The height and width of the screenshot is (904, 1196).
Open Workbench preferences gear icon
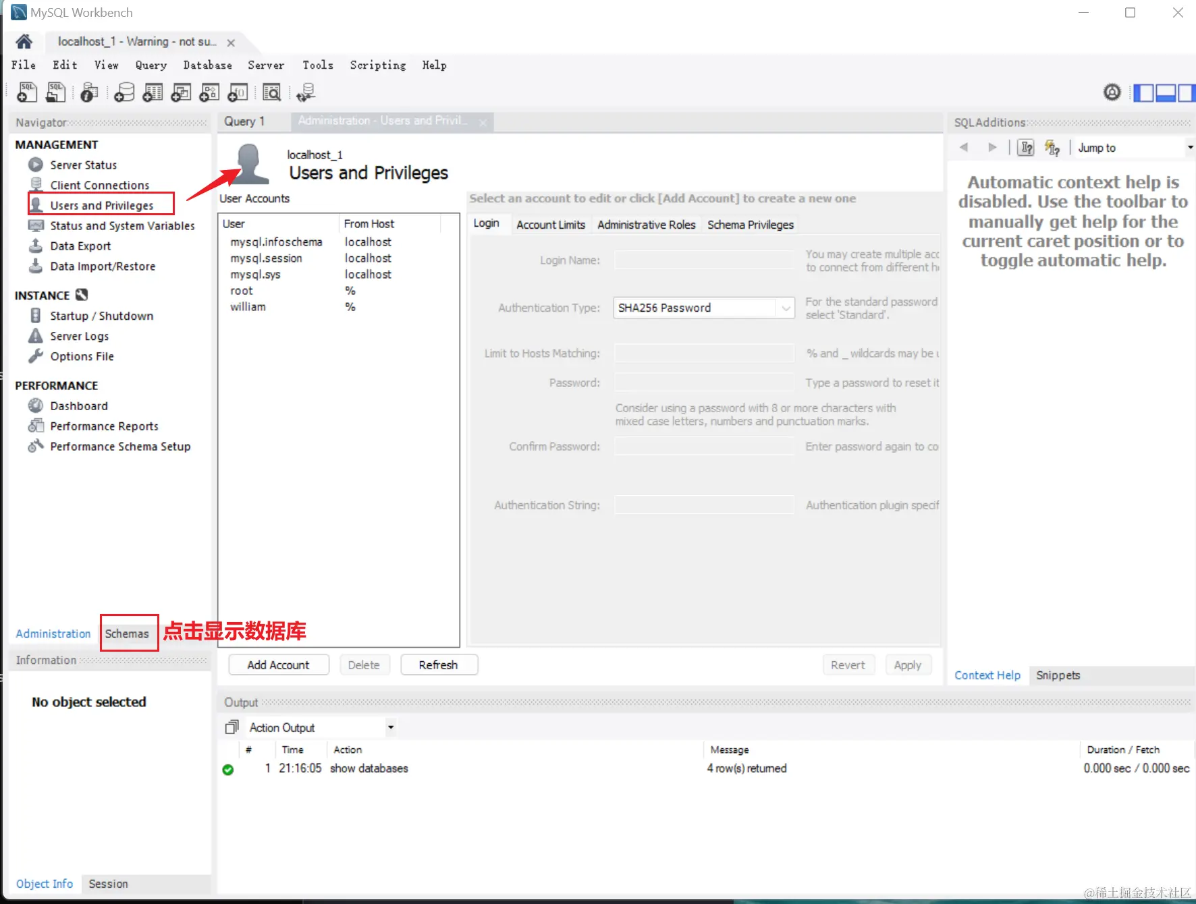coord(1112,92)
